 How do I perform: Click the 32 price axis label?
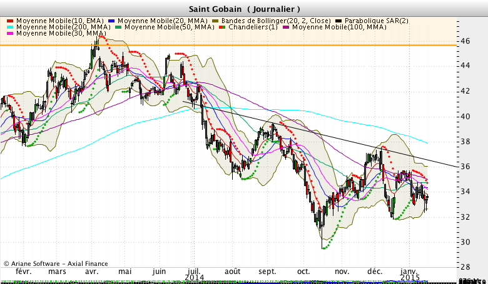[465, 217]
